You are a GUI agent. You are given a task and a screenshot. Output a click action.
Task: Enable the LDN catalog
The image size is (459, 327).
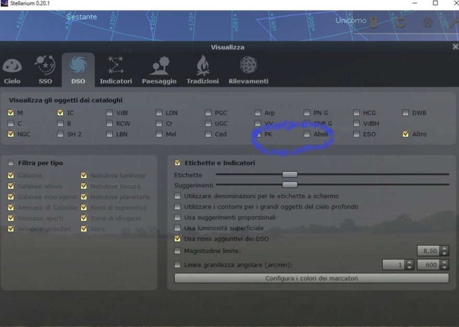[x=159, y=112]
